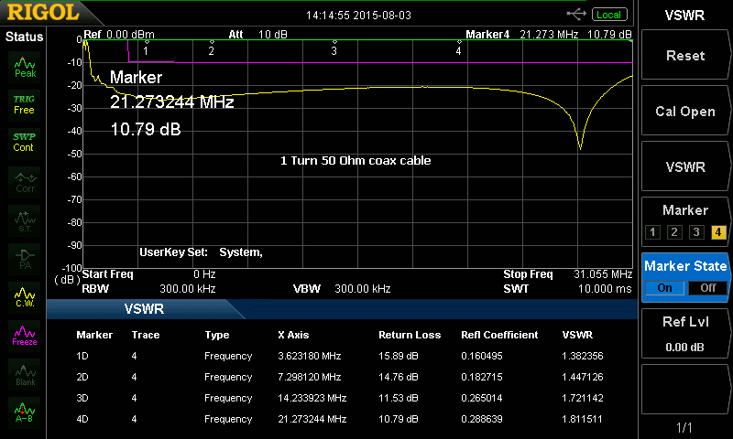
Task: Select marker number 3 in Marker softkey
Action: (x=696, y=232)
